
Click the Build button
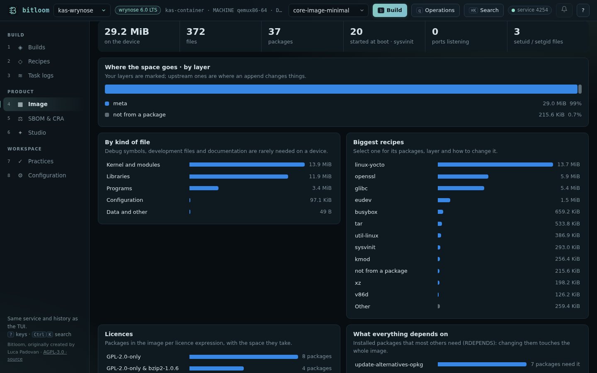pyautogui.click(x=390, y=10)
